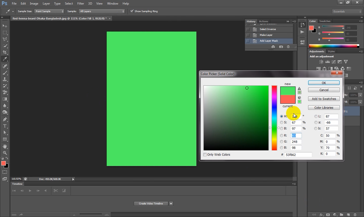Viewport: 364px width, 217px height.
Task: Select the Pen tool
Action: [5, 119]
